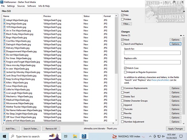Screen dimensions: 187x140
Task: Open the these placeholders link
Action: (x=160, y=80)
